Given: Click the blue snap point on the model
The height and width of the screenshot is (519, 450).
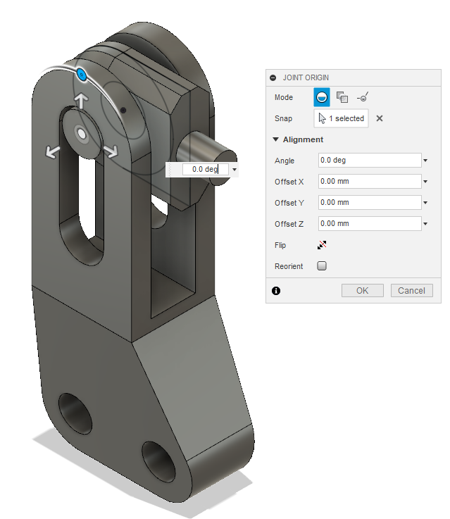Looking at the screenshot, I should point(82,75).
